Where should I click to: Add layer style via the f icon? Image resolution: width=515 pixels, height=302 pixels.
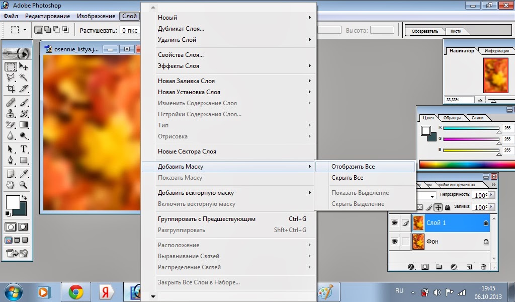pyautogui.click(x=411, y=267)
